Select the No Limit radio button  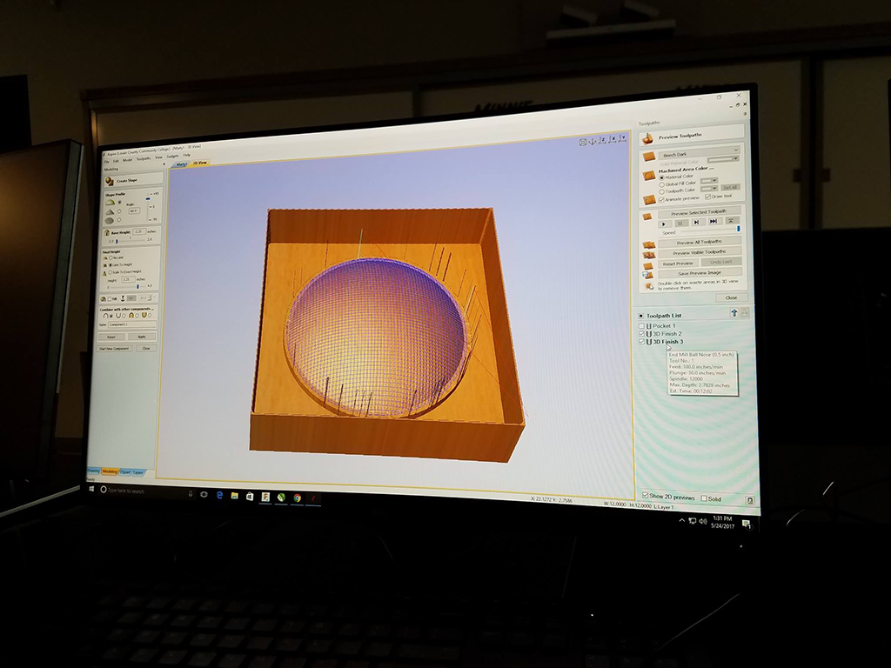coord(111,257)
